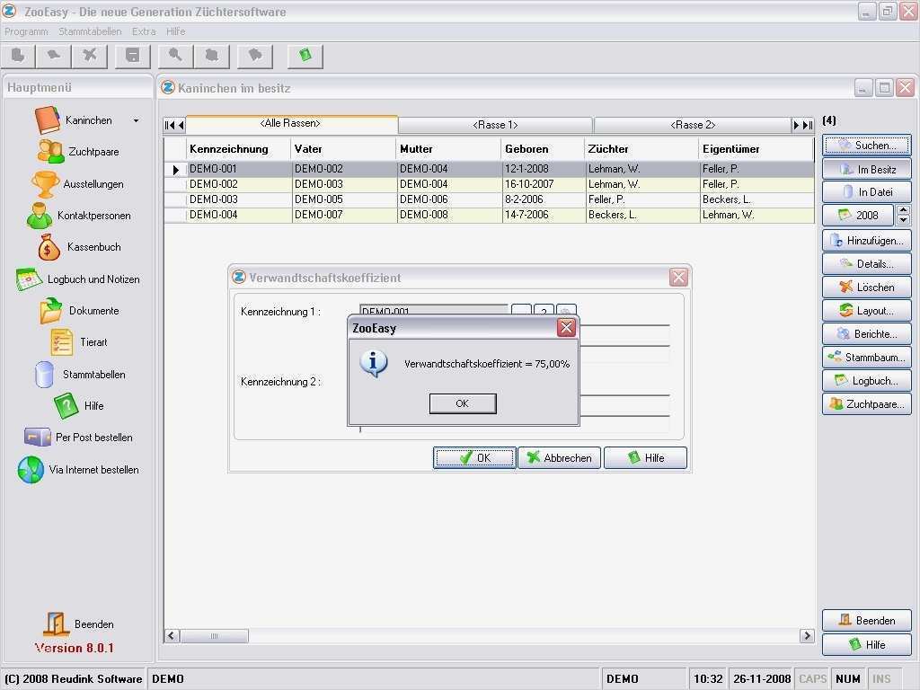Click the horizontal scrollbar thumb
The width and height of the screenshot is (920, 690).
pyautogui.click(x=214, y=636)
